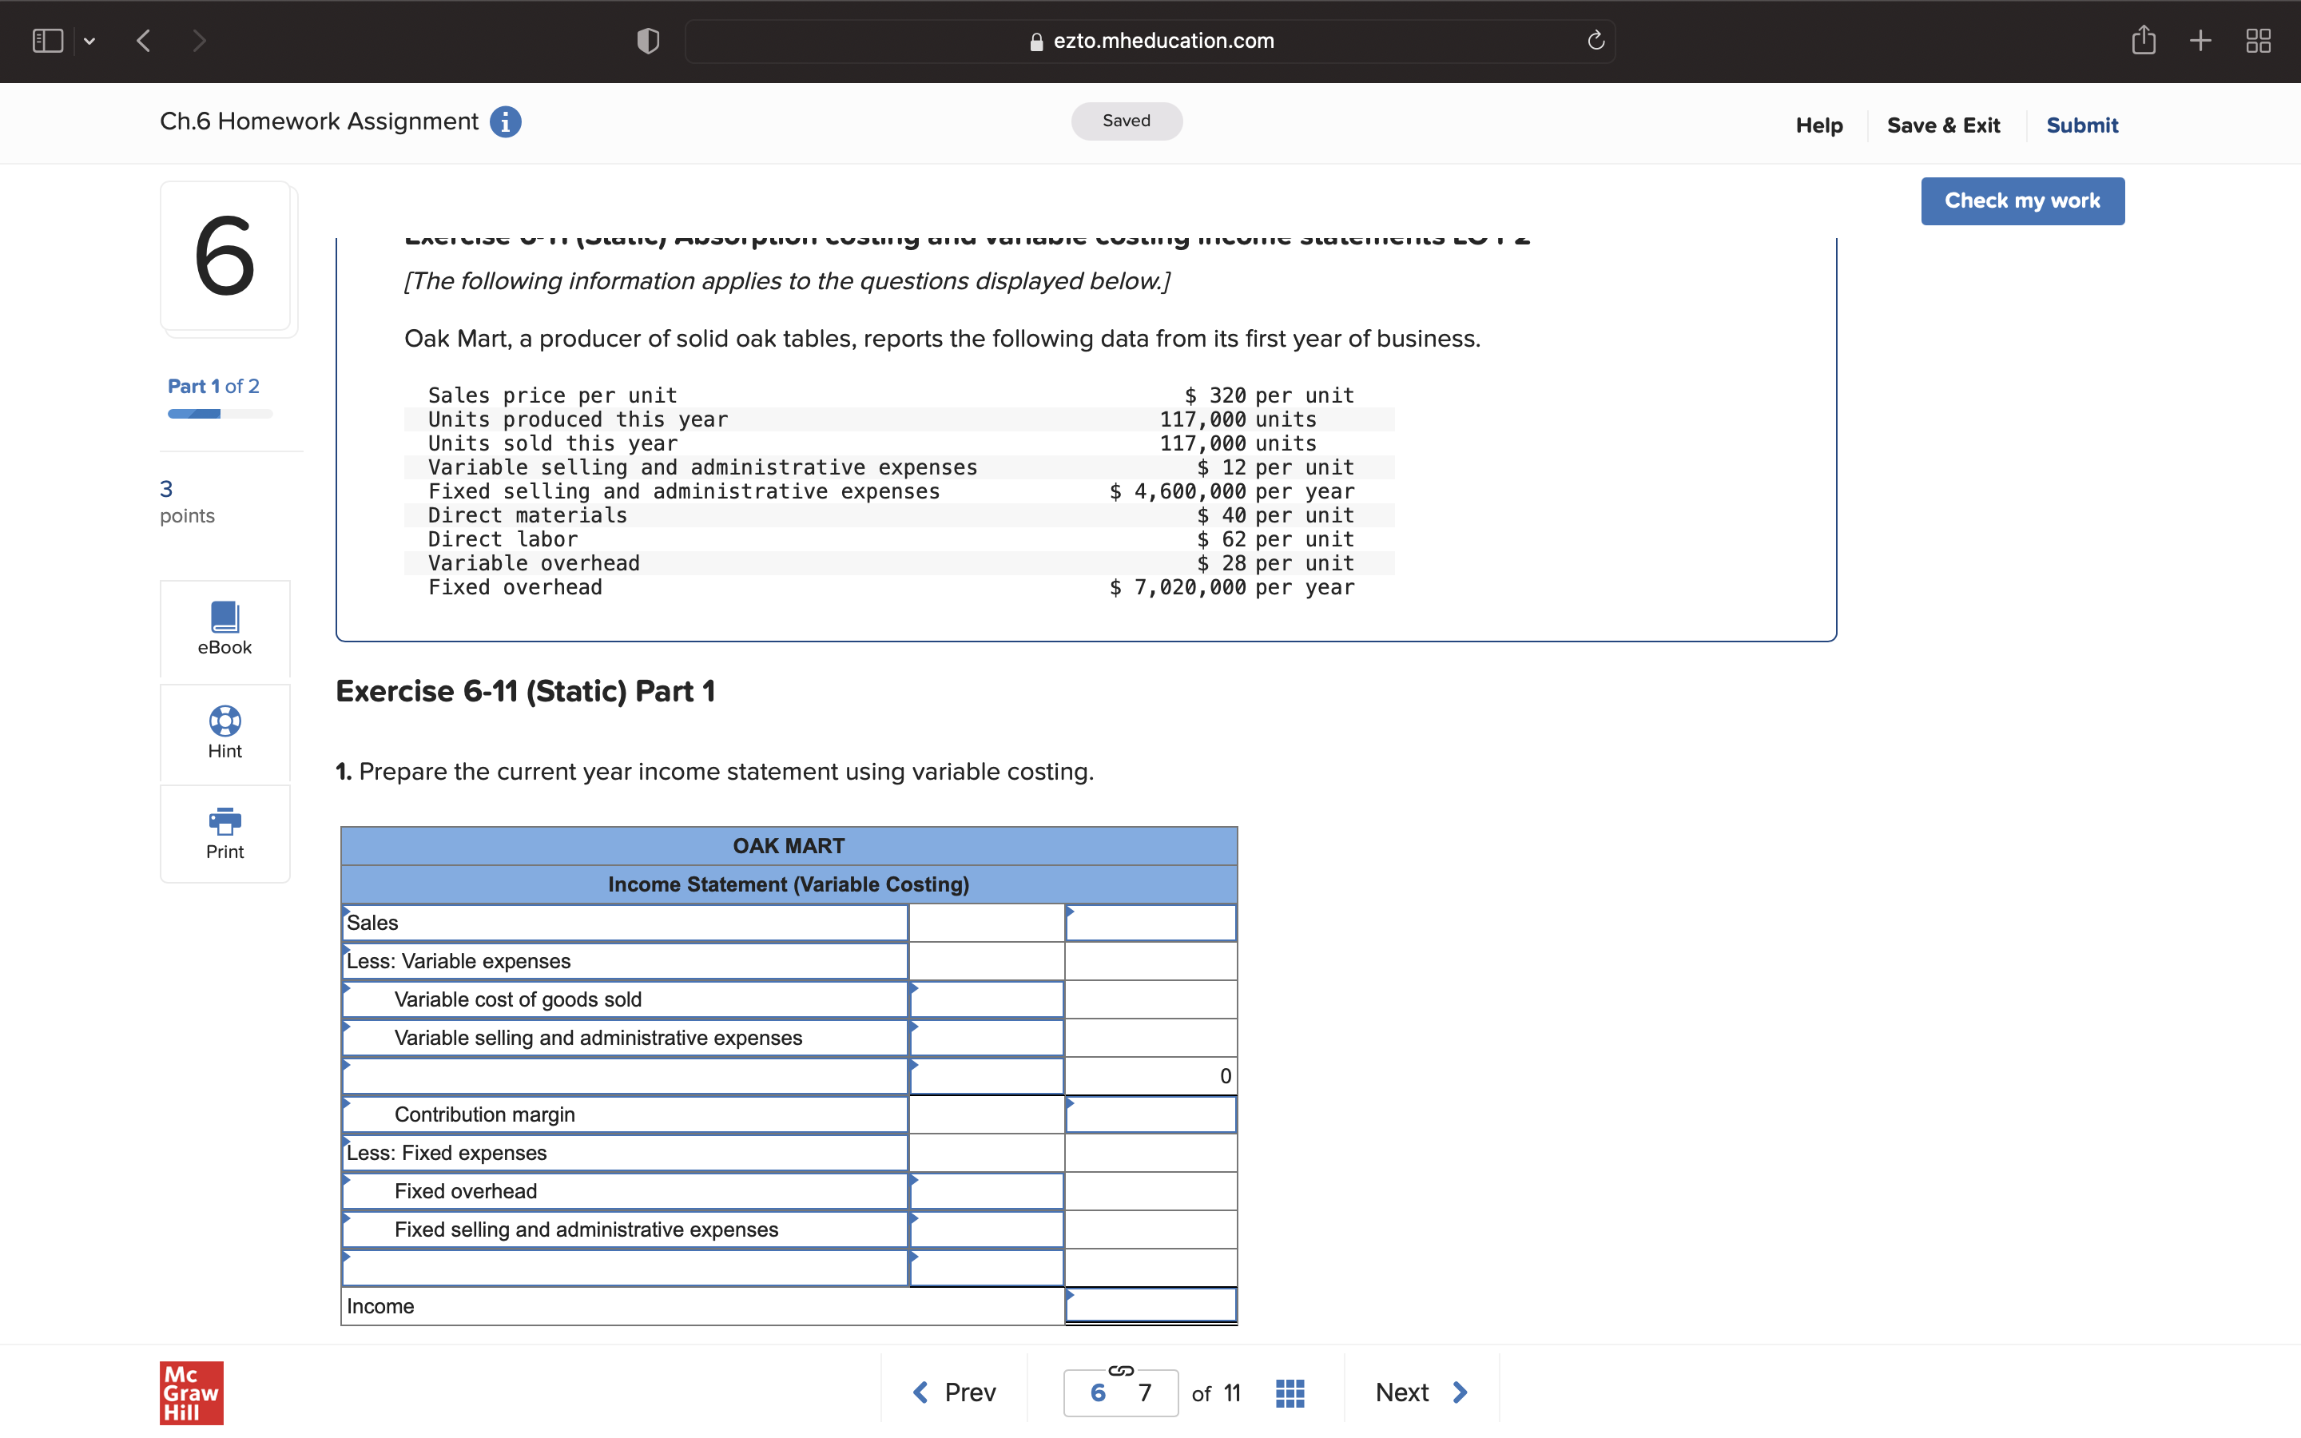Viewport: 2301px width, 1438px height.
Task: Click the share icon in the browser toolbar
Action: pyautogui.click(x=2144, y=40)
